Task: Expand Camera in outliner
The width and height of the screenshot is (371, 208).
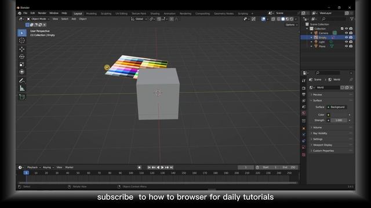Action: (312, 33)
